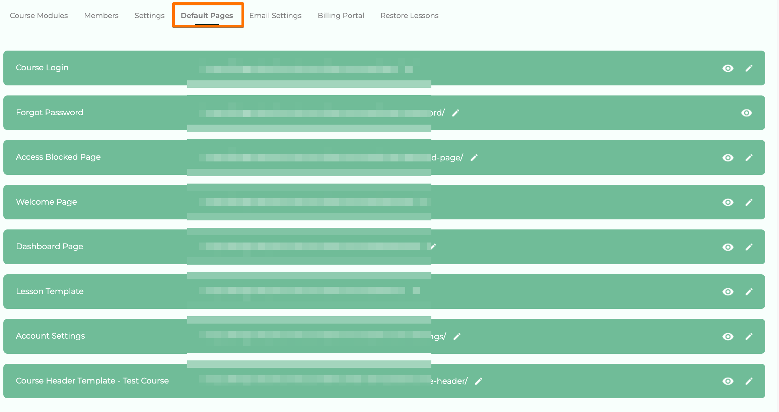Edit the Welcome Page via pencil icon

click(x=749, y=202)
